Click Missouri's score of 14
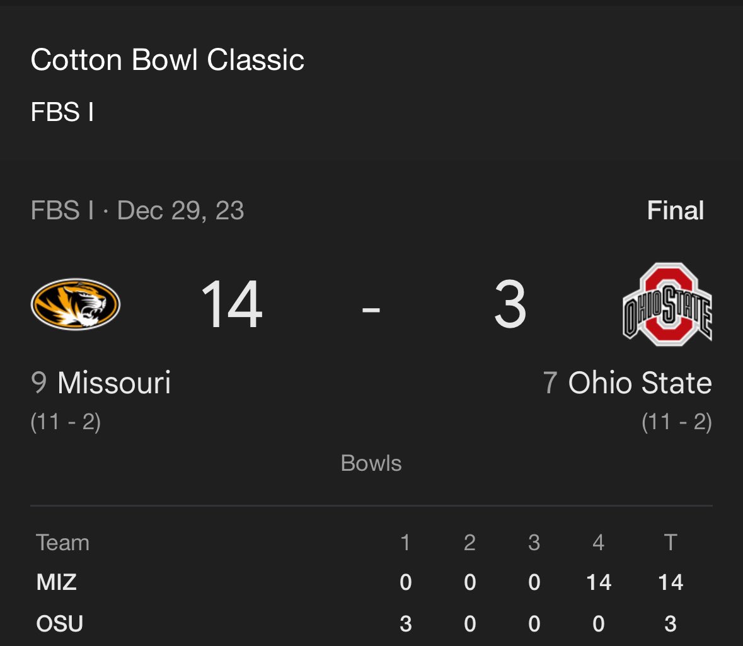This screenshot has height=646, width=743. (231, 304)
